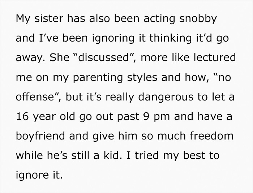This screenshot has width=253, height=193.
Task: Click the word "freedom"
Action: pos(211,136)
